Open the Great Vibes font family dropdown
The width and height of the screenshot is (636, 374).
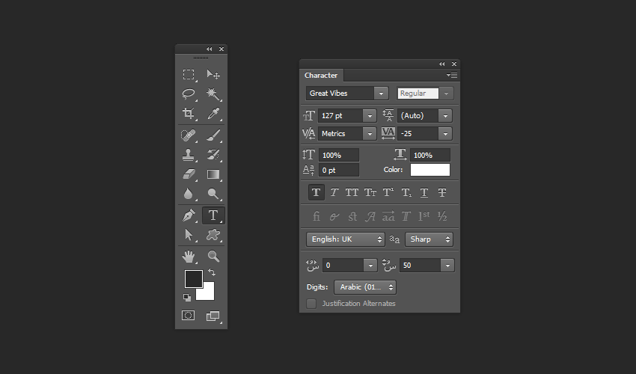click(x=381, y=93)
